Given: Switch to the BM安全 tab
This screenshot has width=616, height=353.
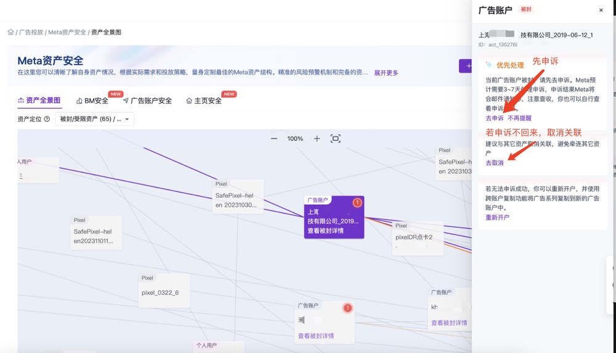Looking at the screenshot, I should pyautogui.click(x=92, y=101).
